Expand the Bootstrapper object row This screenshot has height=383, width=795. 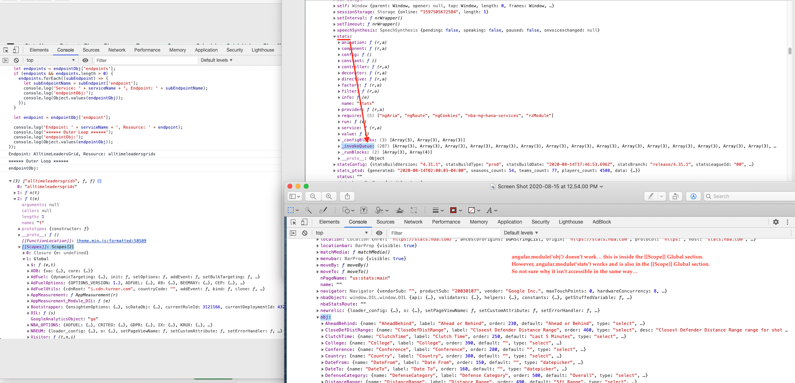[28, 307]
